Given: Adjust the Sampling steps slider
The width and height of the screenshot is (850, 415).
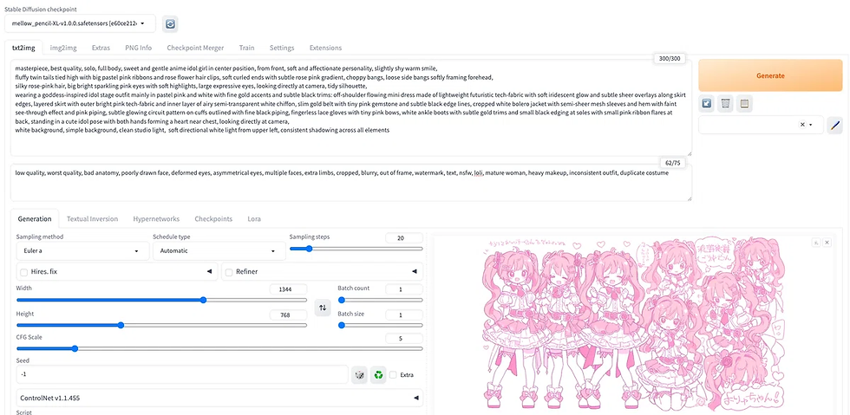Looking at the screenshot, I should [x=356, y=249].
